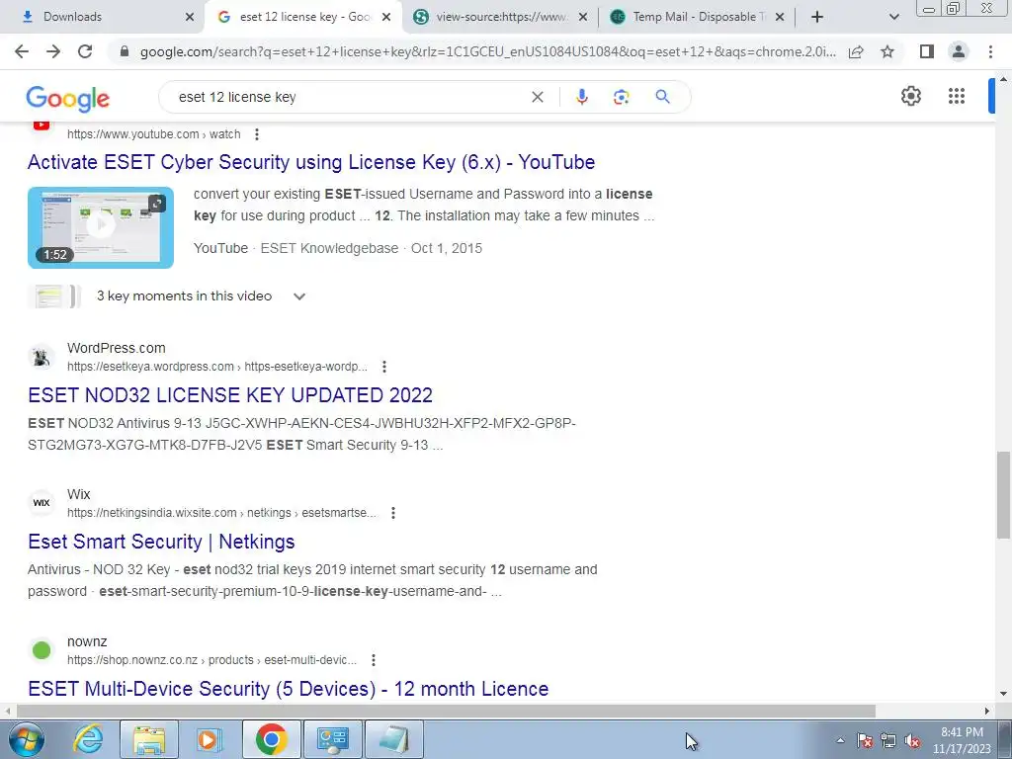The width and height of the screenshot is (1012, 759).
Task: Open the Action Center flag icon
Action: [x=865, y=740]
